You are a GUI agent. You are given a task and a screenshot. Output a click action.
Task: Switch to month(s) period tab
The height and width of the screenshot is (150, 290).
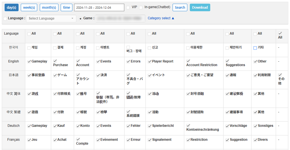point(49,7)
